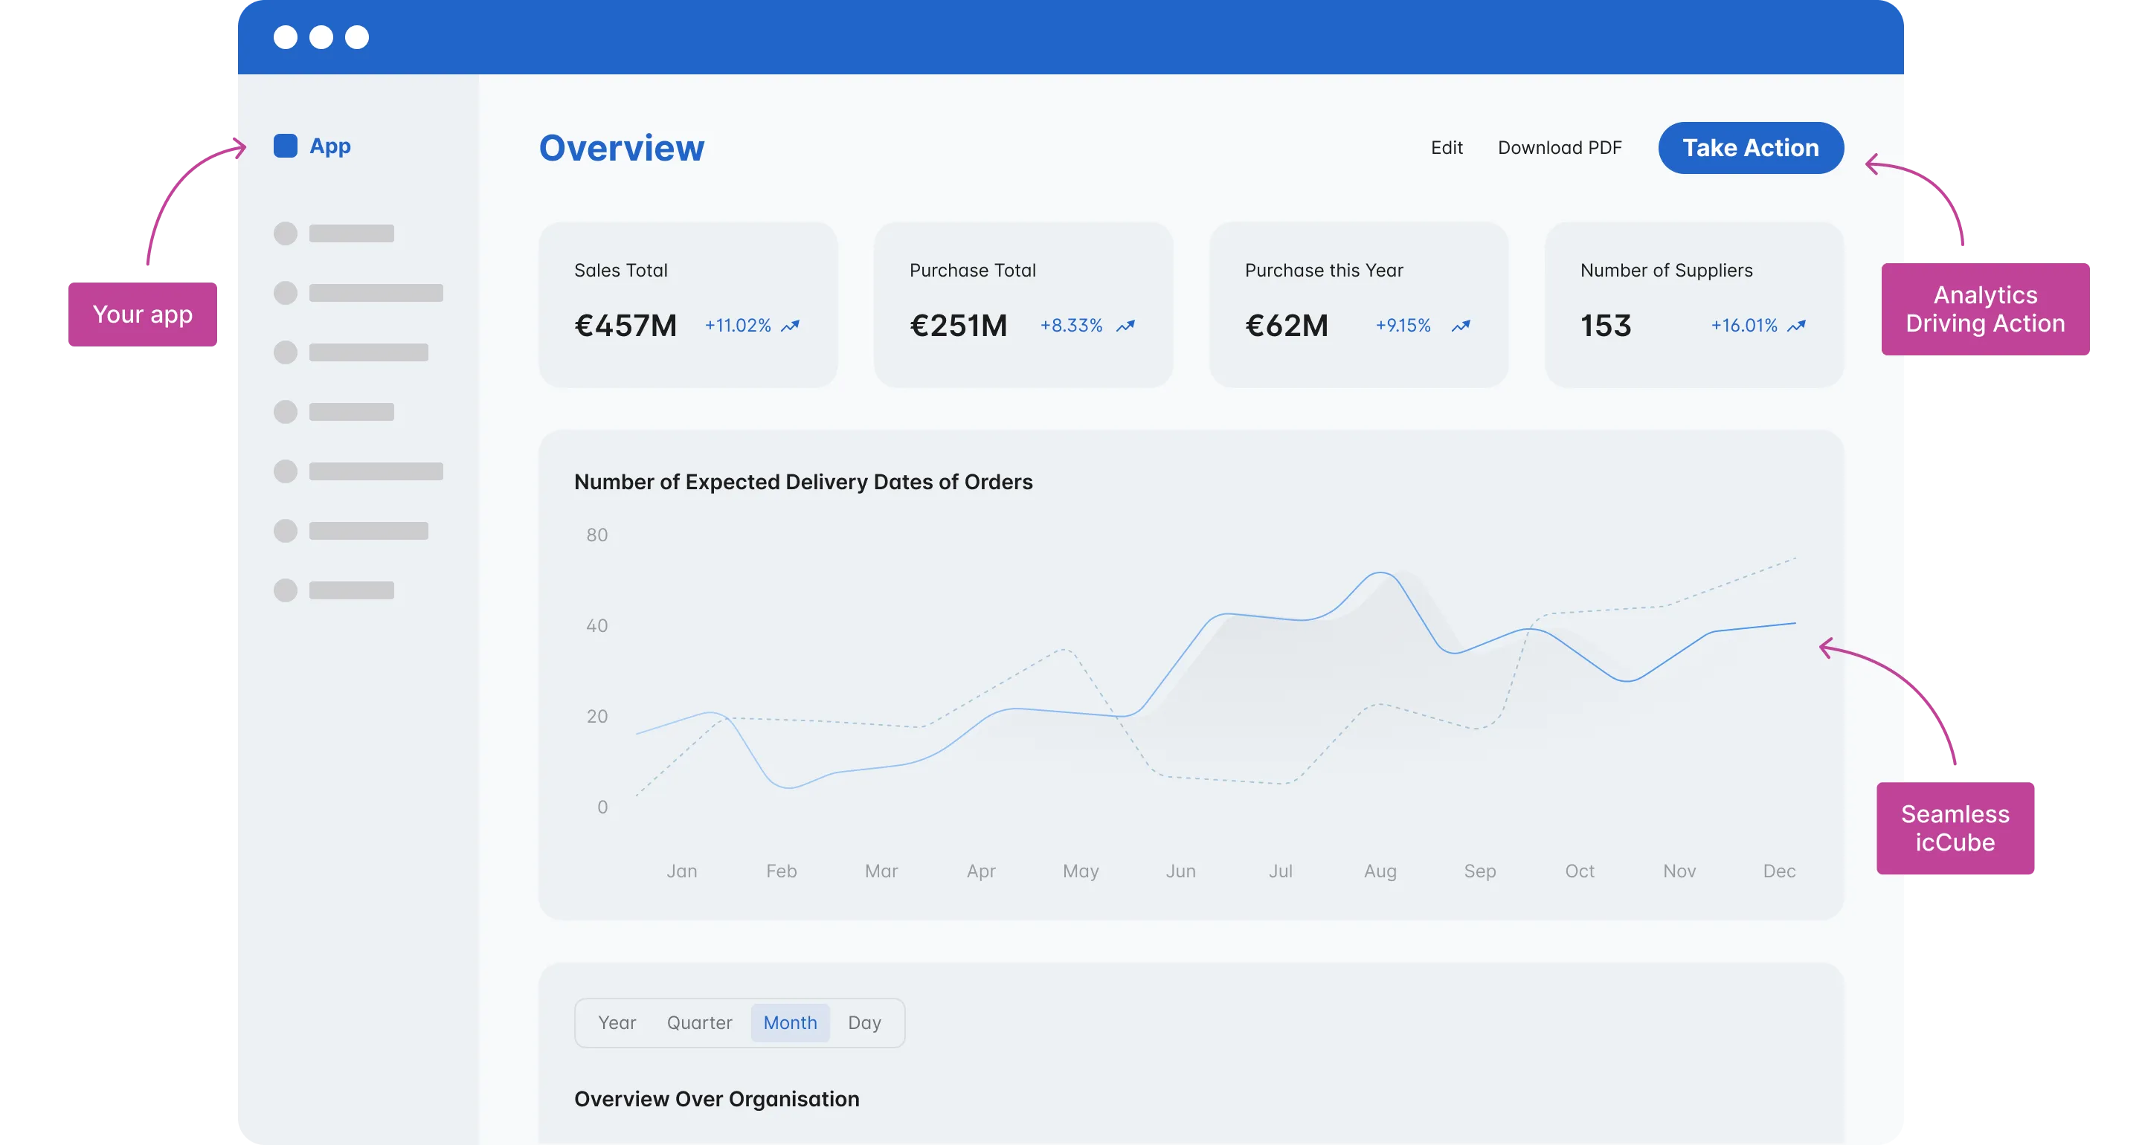Click the Number of Suppliers trend icon
Screen dimensions: 2142x1145
1798,326
